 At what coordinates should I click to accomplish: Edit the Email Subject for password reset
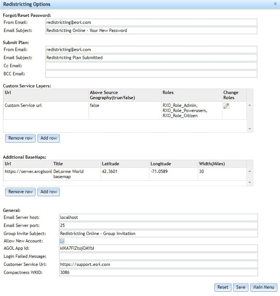[x=150, y=30]
